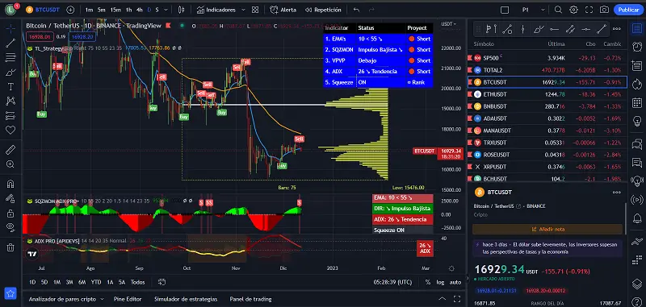Click the Publicar button

click(628, 10)
